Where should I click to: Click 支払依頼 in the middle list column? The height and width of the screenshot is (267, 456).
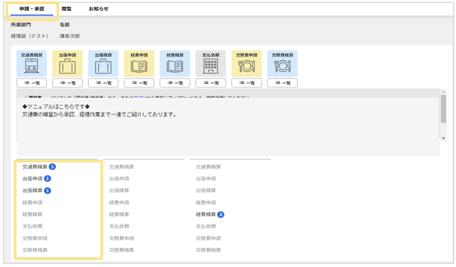coord(119,226)
